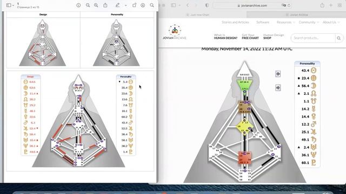Share the PDF from Preview toolbar
The image size is (346, 194).
pos(105,5)
